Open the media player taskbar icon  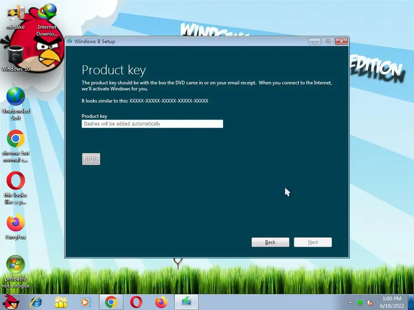85,302
